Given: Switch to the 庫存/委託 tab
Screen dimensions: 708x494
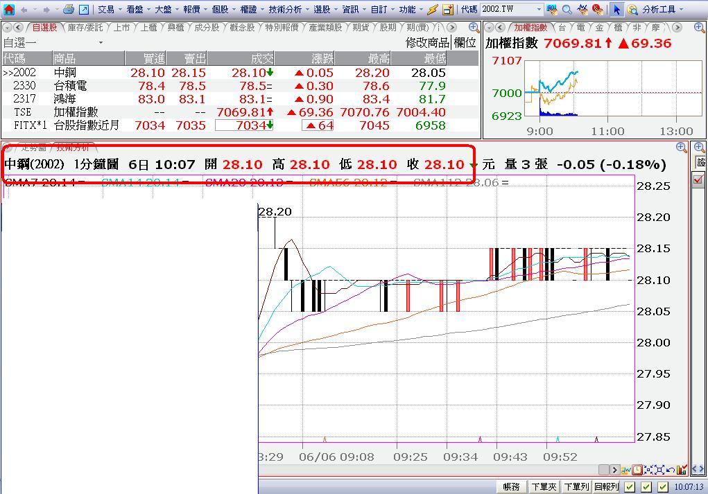Looking at the screenshot, I should pos(85,28).
